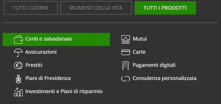Click the plant icon for Piani di Previdenza
Viewport: 221px width, 104px height.
tap(18, 79)
